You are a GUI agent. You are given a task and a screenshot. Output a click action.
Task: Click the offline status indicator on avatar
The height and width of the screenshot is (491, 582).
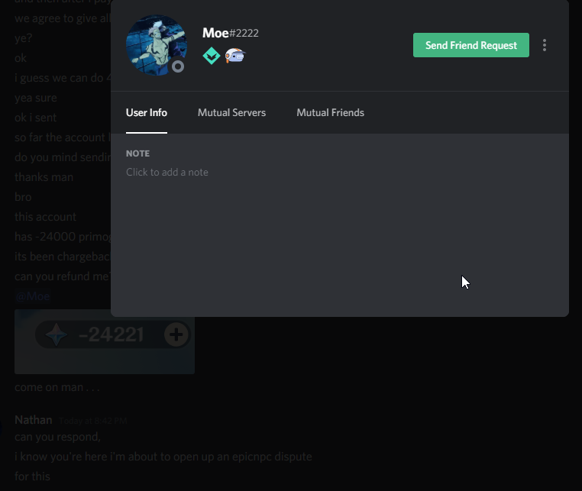coord(178,66)
